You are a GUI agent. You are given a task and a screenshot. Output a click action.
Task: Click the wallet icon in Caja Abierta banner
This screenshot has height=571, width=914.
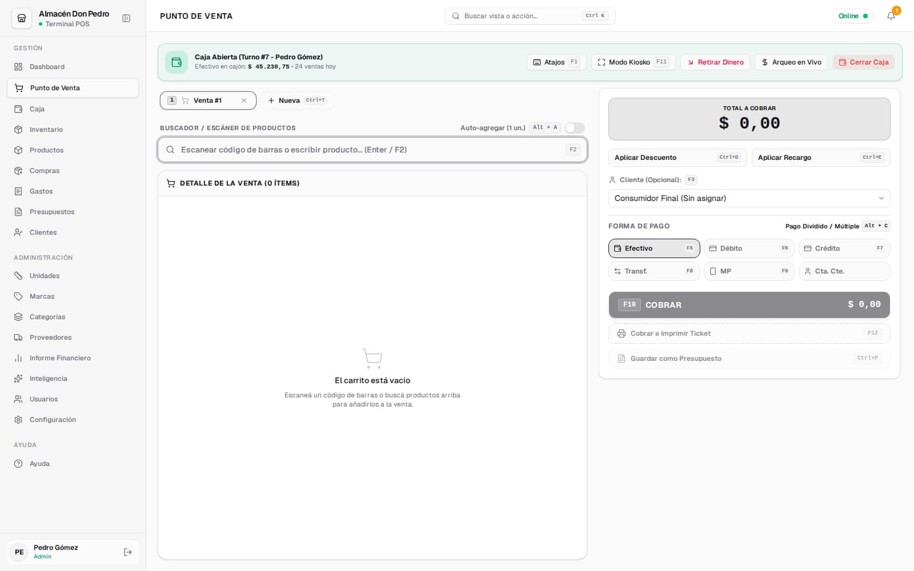177,62
